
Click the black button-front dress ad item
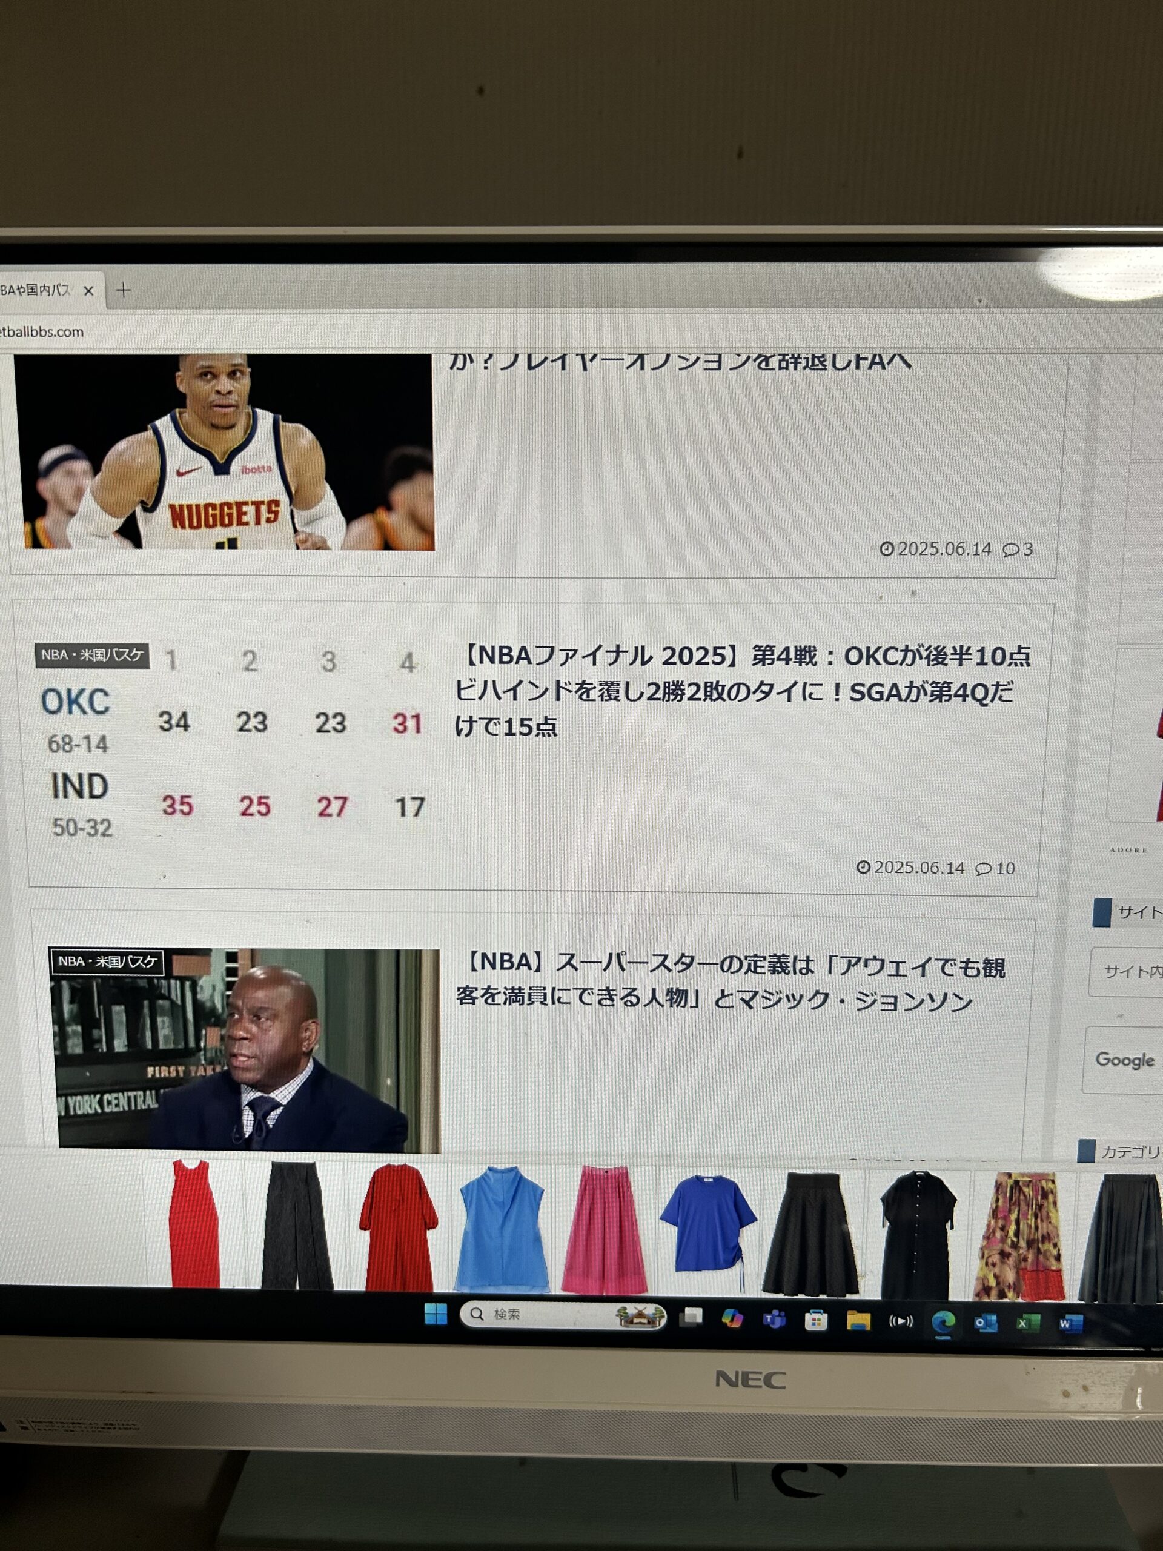pyautogui.click(x=917, y=1235)
